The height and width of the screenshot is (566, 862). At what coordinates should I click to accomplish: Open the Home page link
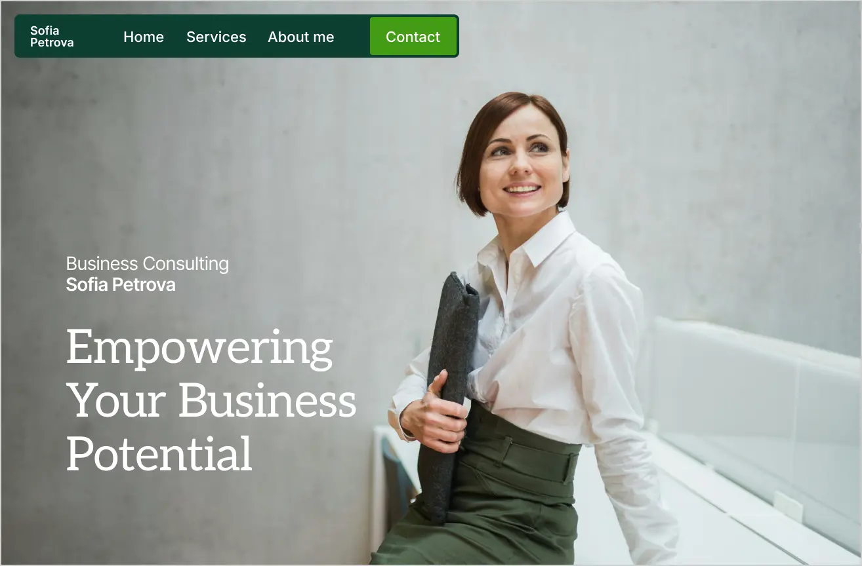(x=144, y=37)
